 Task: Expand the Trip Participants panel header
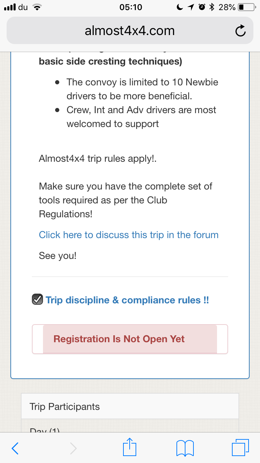click(130, 406)
